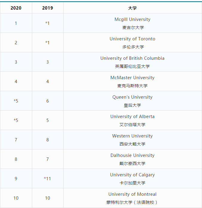This screenshot has width=202, height=208.
Task: Click 2019 rank 10 in Montreal row
Action: click(47, 198)
